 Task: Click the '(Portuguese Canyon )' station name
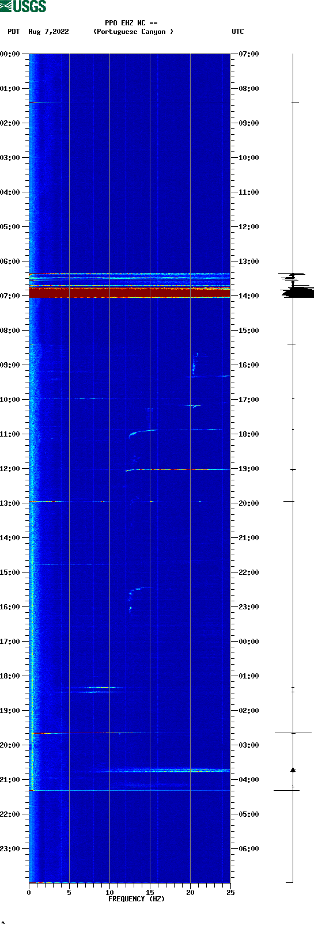pos(133,32)
